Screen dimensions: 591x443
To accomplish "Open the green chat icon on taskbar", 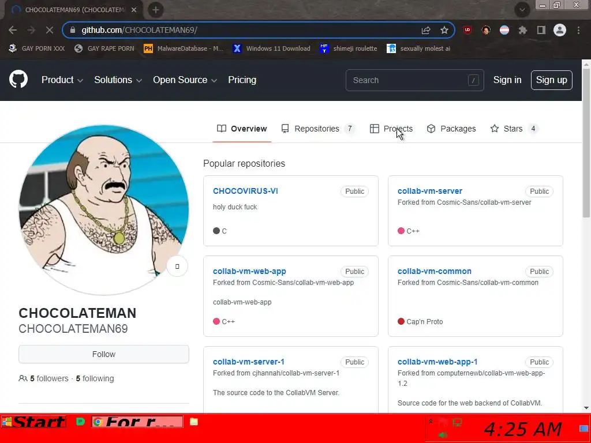I will [x=80, y=422].
